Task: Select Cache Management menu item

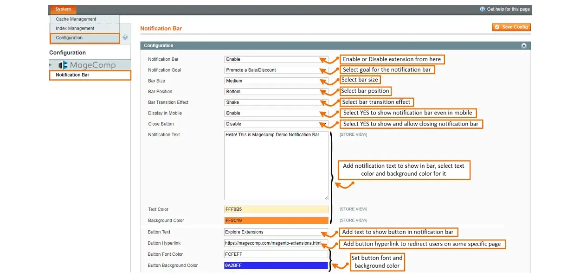Action: (76, 19)
